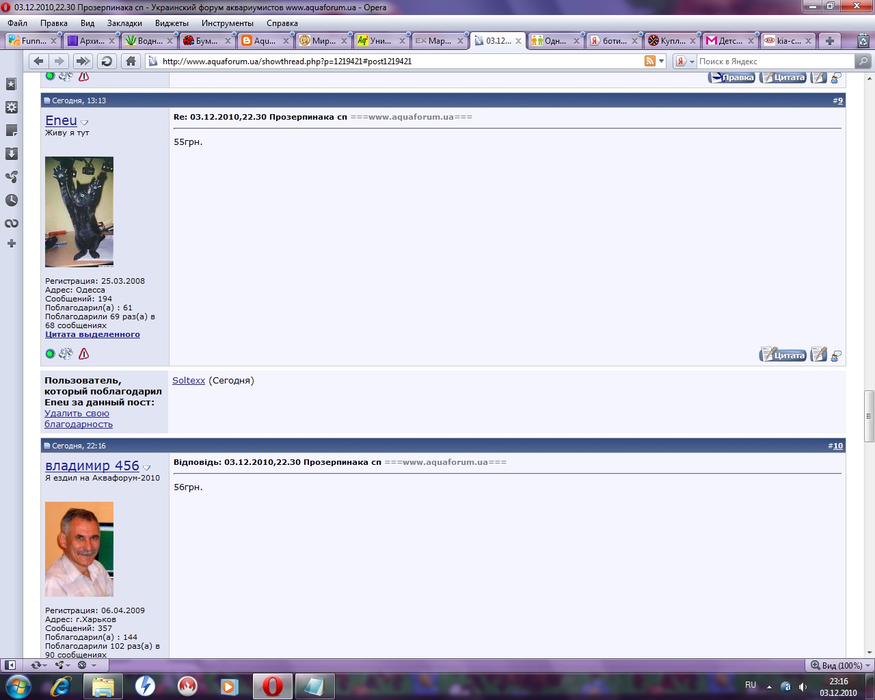Report Eneu's post with warning triangle icon
This screenshot has height=700, width=875.
[84, 353]
